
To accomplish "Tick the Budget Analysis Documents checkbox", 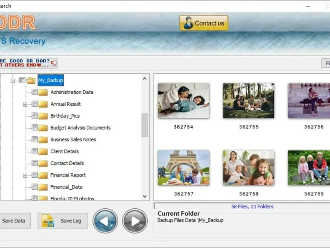I will [x=35, y=127].
